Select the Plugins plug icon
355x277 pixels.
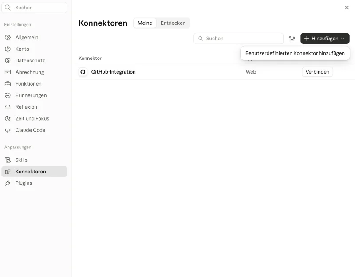[x=8, y=183]
